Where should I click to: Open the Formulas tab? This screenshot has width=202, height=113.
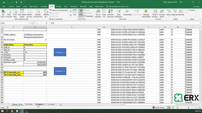pyautogui.click(x=44, y=6)
